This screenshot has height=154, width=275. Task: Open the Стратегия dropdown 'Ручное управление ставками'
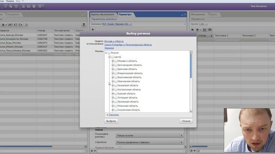click(150, 142)
